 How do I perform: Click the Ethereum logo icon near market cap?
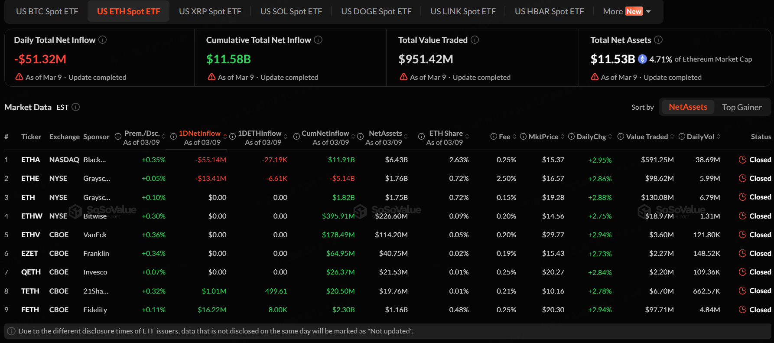642,59
